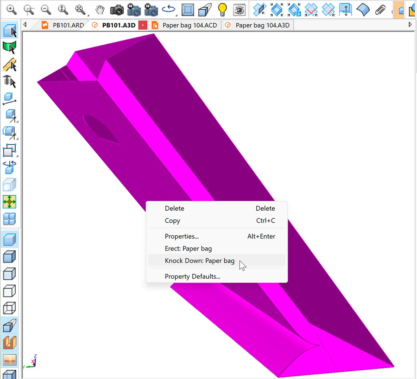The width and height of the screenshot is (417, 379).
Task: Switch to the Paper bag 104.ACD tab
Action: tap(189, 25)
